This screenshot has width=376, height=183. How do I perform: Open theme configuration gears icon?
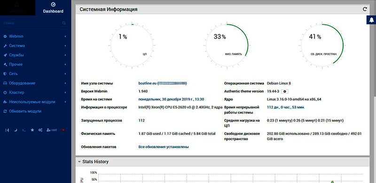(40, 130)
